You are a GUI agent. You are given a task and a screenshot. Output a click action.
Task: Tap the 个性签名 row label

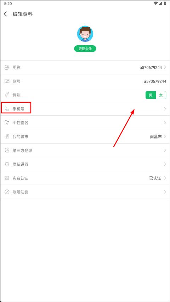pos(21,123)
